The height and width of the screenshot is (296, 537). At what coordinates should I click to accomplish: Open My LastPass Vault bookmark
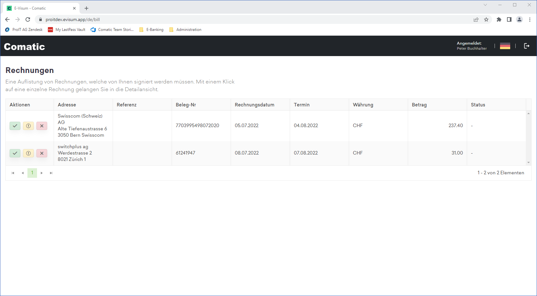pyautogui.click(x=67, y=30)
